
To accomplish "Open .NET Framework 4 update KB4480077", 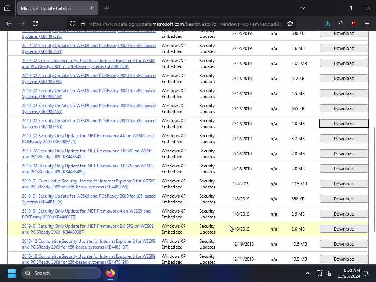I will tap(86, 214).
